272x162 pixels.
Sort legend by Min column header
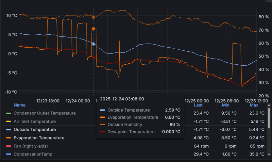click(x=226, y=105)
